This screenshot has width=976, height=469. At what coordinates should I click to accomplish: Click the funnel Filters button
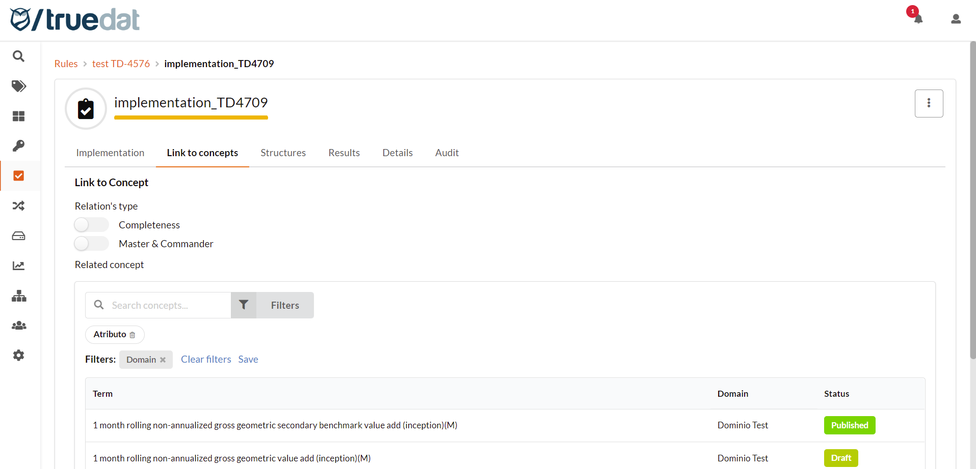coord(273,305)
